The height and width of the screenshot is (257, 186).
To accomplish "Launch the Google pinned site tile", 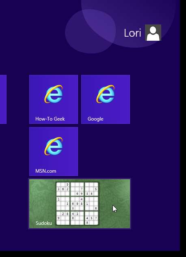I will [106, 99].
